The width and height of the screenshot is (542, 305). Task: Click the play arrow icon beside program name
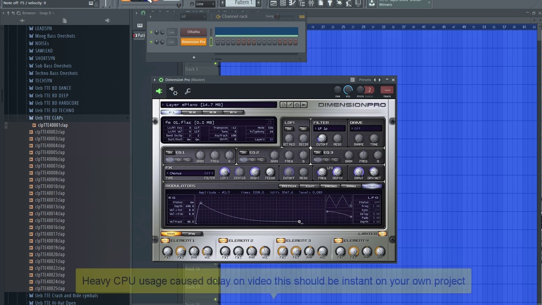(304, 105)
